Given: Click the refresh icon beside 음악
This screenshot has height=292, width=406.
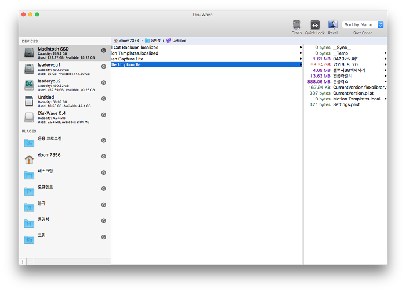Looking at the screenshot, I should tap(104, 205).
